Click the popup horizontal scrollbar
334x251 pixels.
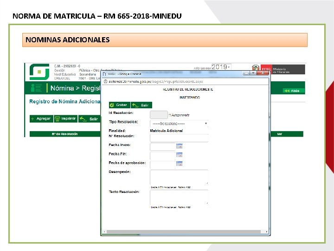(x=183, y=231)
